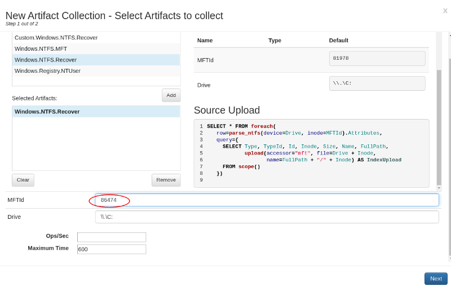451x286 pixels.
Task: Select Custom.Windows.NTFS.Recover in the artifact list
Action: pos(56,37)
